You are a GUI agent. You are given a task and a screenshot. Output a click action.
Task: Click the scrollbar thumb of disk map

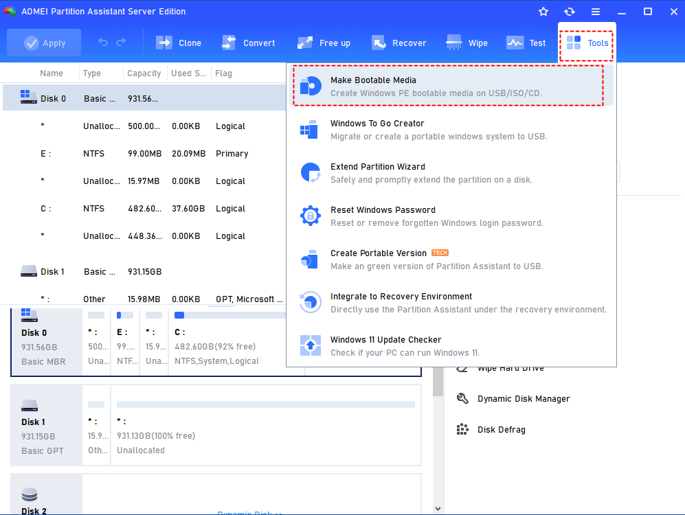click(x=438, y=382)
